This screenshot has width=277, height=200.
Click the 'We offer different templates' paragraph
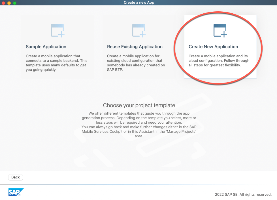pyautogui.click(x=139, y=125)
